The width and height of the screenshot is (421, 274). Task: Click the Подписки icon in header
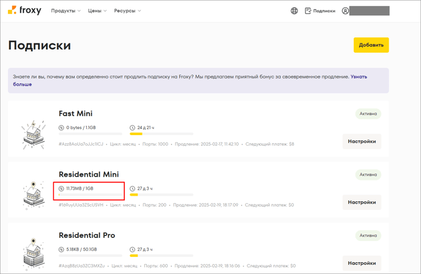(x=308, y=11)
